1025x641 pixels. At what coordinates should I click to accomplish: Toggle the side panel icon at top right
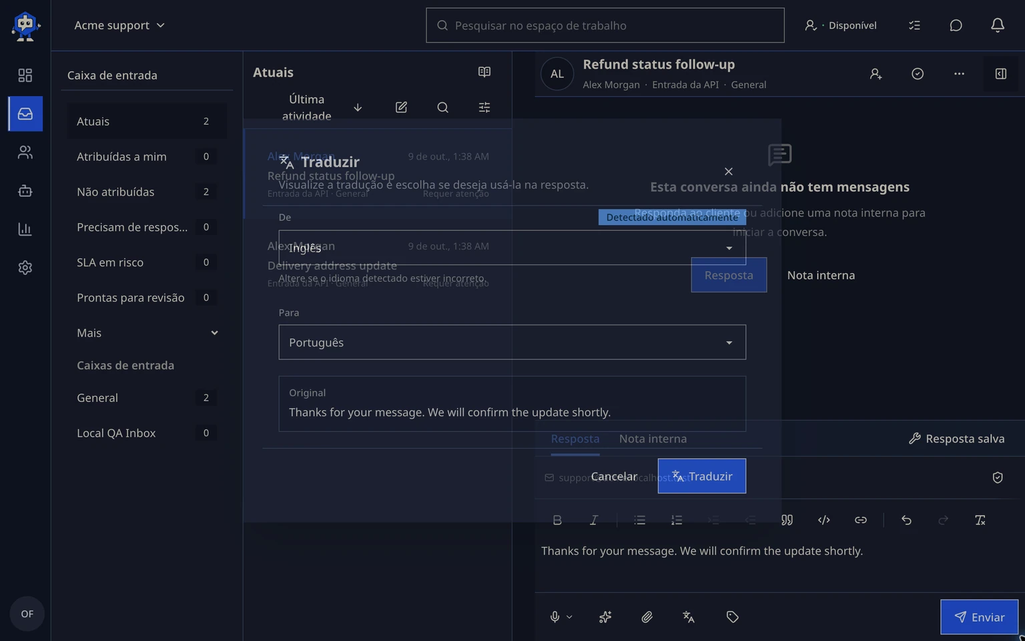coord(1001,74)
